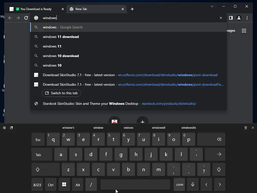Click the browser forward arrow

tap(18, 18)
